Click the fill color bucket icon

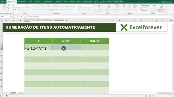click(x=30, y=10)
